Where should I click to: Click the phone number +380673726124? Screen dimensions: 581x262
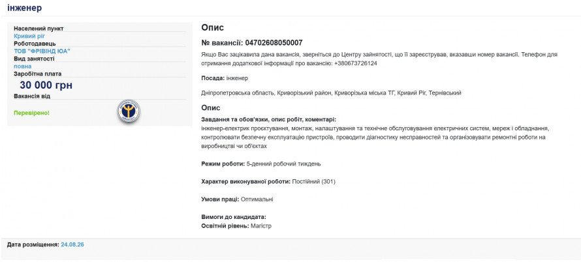pos(356,63)
